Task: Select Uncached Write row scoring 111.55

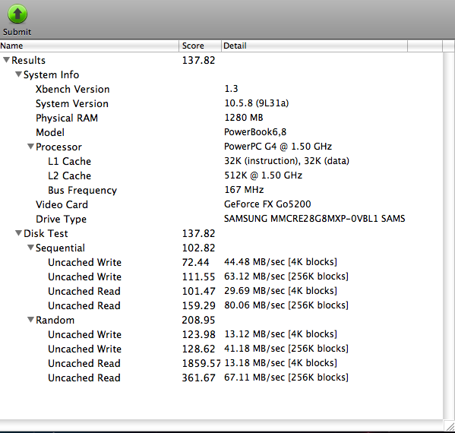Action: coord(221,277)
